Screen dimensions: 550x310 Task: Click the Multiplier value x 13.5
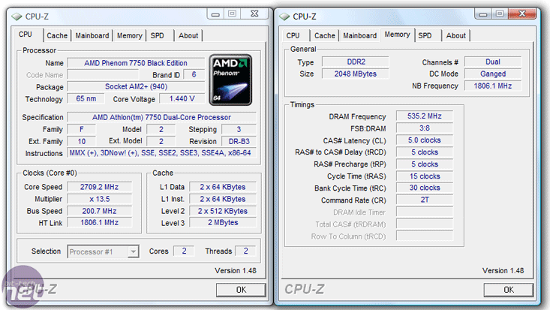coord(99,199)
